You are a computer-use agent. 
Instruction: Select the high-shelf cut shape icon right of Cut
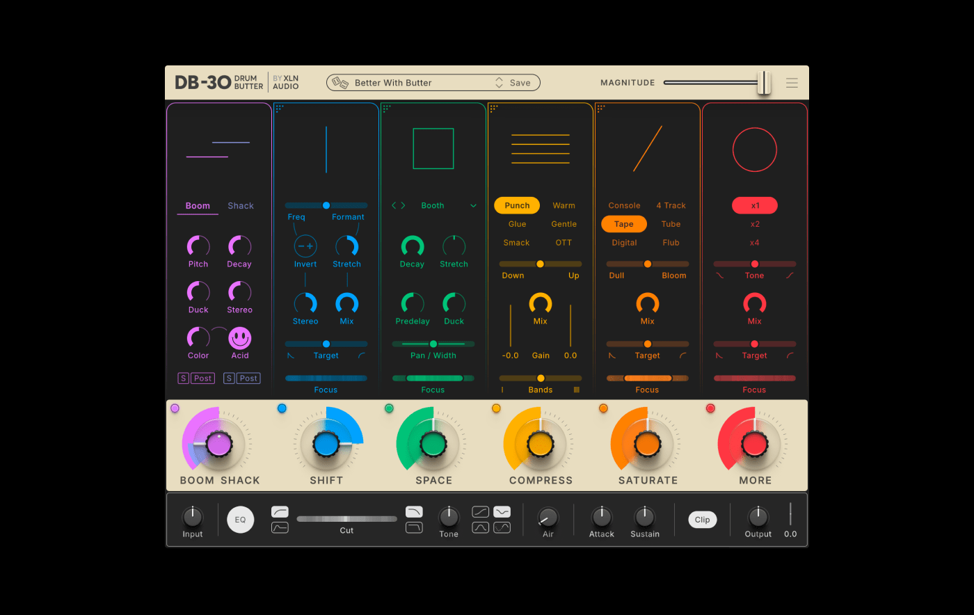pos(414,512)
